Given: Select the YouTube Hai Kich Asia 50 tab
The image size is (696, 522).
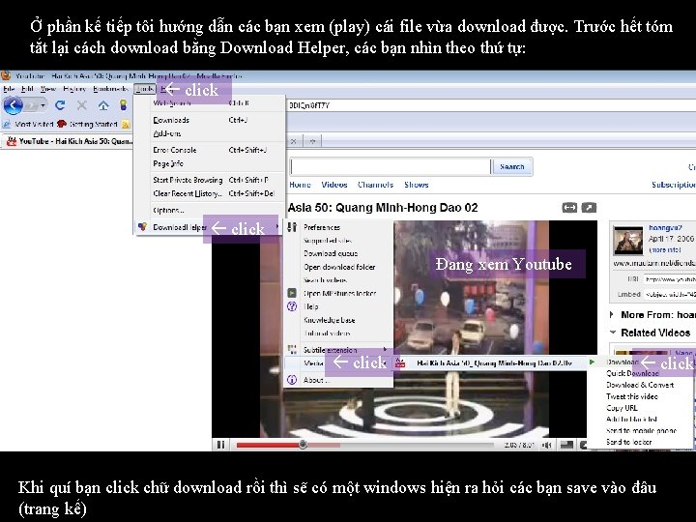Looking at the screenshot, I should (x=70, y=141).
